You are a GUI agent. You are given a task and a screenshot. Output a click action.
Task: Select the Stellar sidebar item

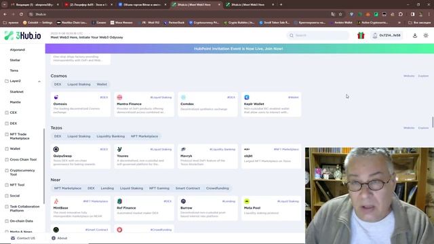(x=15, y=60)
